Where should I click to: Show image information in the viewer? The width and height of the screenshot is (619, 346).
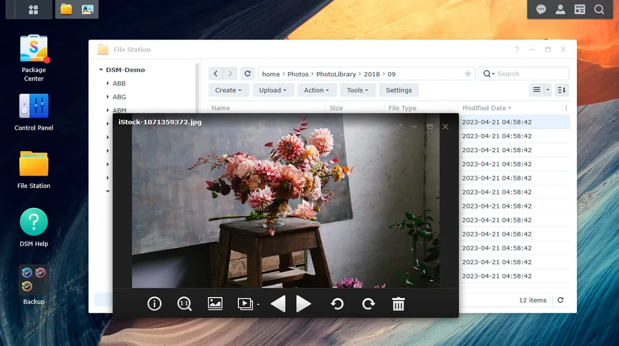point(155,304)
